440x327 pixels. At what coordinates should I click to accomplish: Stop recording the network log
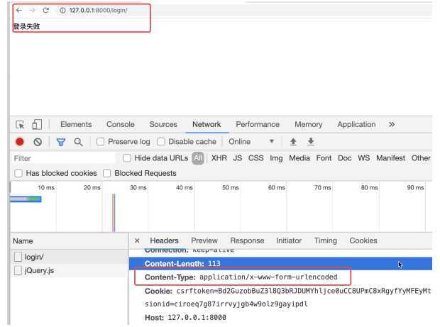(20, 142)
